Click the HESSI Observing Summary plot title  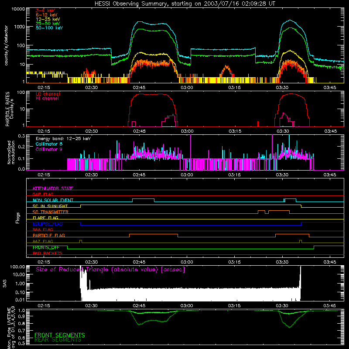coord(185,4)
